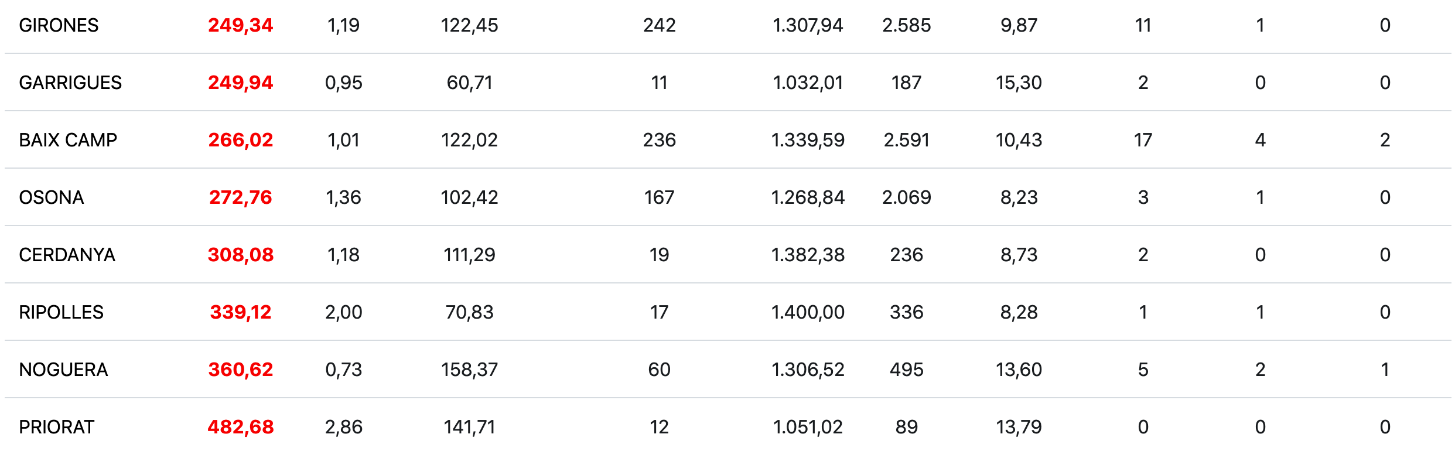Click the value 158,37 in NOGUERA row
Image resolution: width=1455 pixels, height=458 pixels.
pos(469,370)
